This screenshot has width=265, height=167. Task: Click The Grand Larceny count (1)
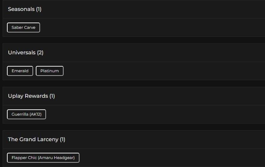coord(63,139)
